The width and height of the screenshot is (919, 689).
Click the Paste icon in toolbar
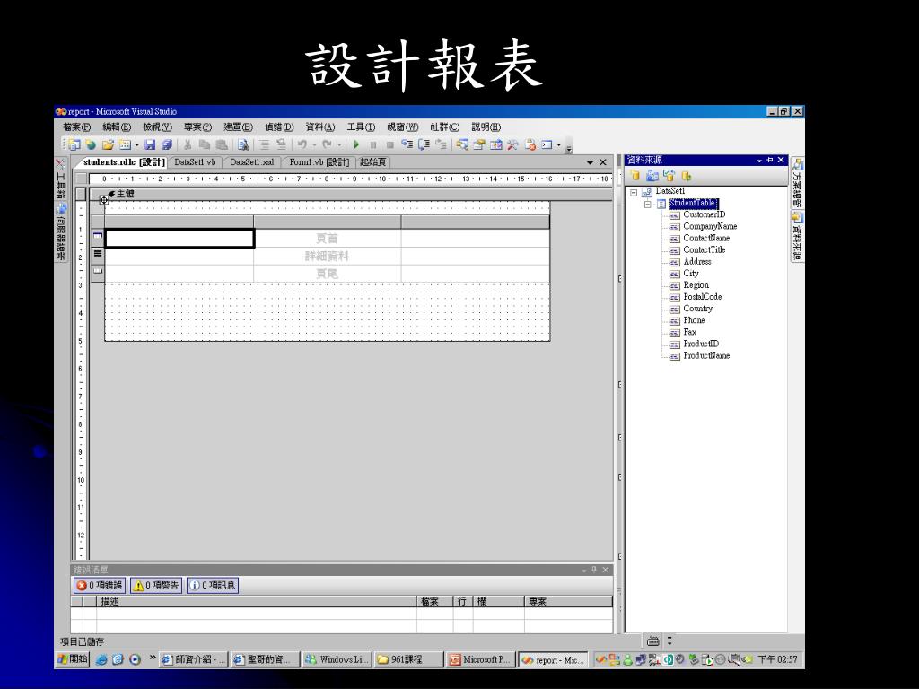[222, 144]
